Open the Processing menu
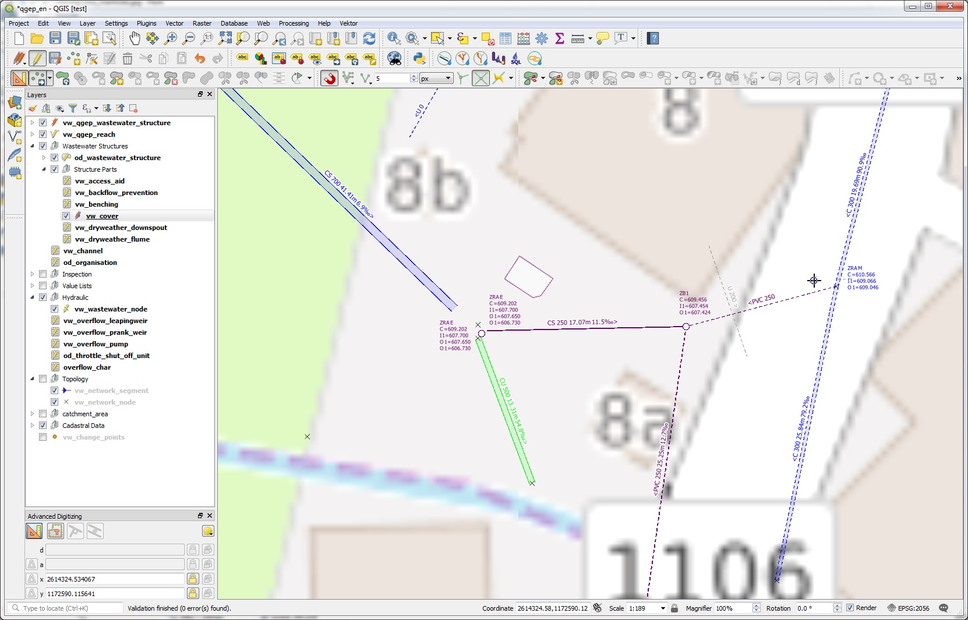This screenshot has height=620, width=968. pyautogui.click(x=294, y=23)
